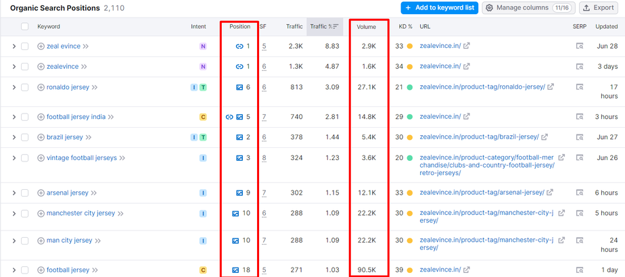Click double-arrow icon next to arsenal jersey

click(95, 193)
